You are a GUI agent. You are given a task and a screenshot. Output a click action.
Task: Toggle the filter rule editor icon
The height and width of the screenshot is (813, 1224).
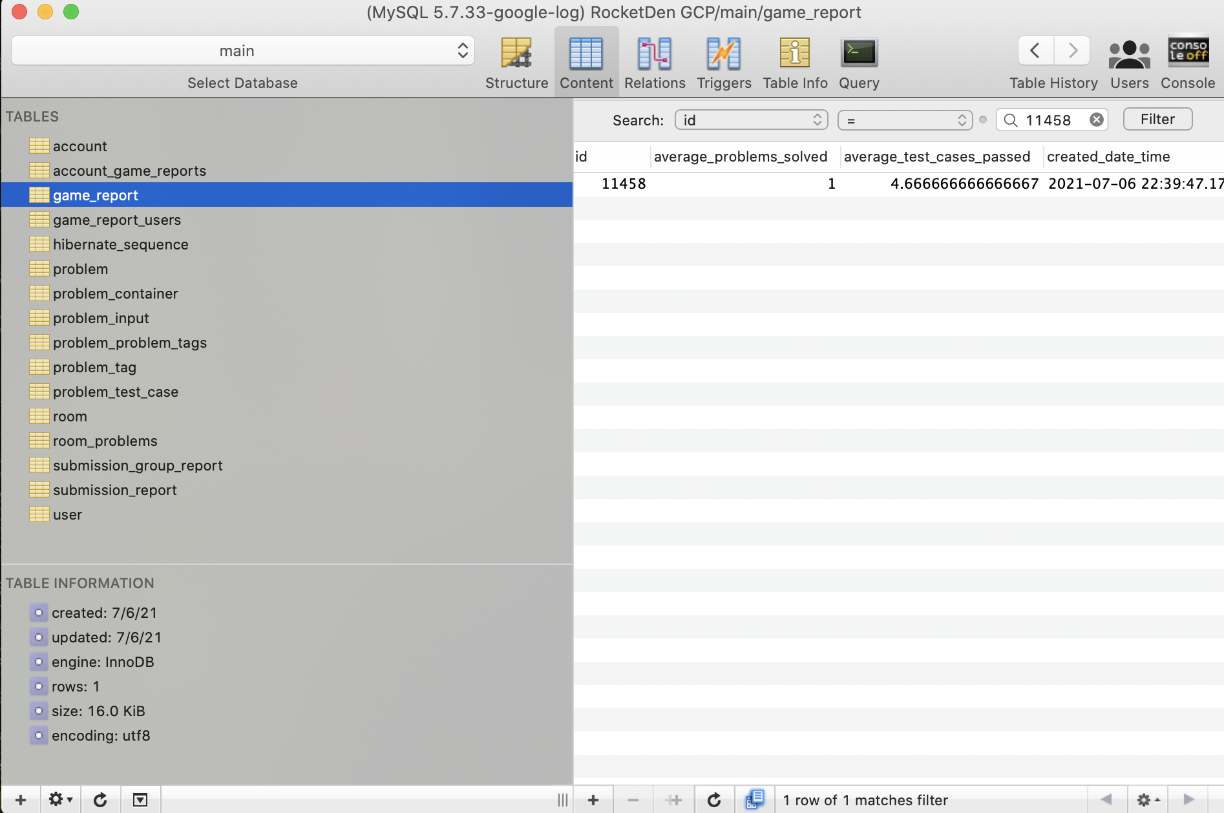[754, 800]
